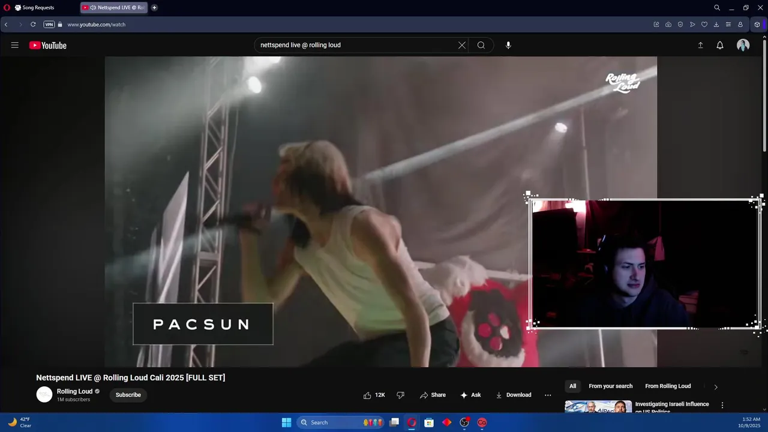Select the All filter chip
The width and height of the screenshot is (768, 432).
(x=572, y=386)
